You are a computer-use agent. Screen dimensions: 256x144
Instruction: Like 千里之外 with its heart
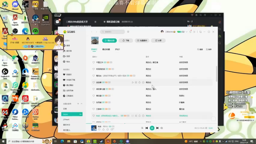click(x=93, y=62)
